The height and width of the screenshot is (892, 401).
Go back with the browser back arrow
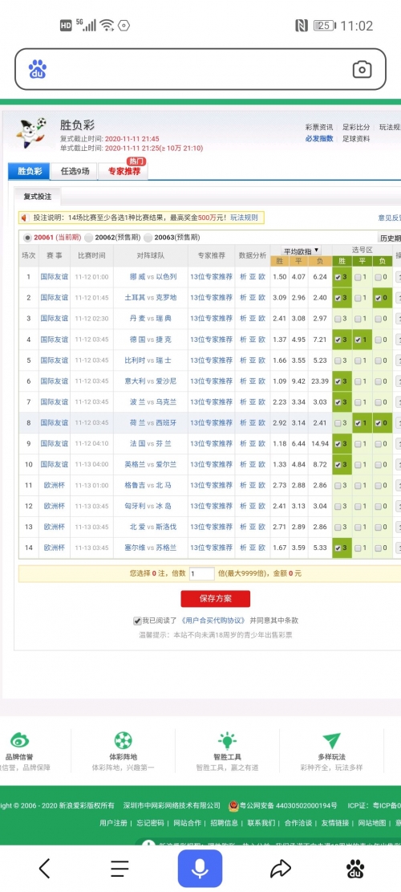(x=44, y=868)
